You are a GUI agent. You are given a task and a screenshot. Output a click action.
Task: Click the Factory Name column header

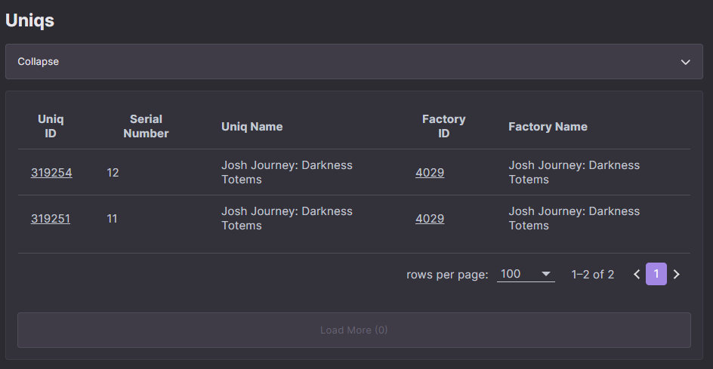pos(548,126)
